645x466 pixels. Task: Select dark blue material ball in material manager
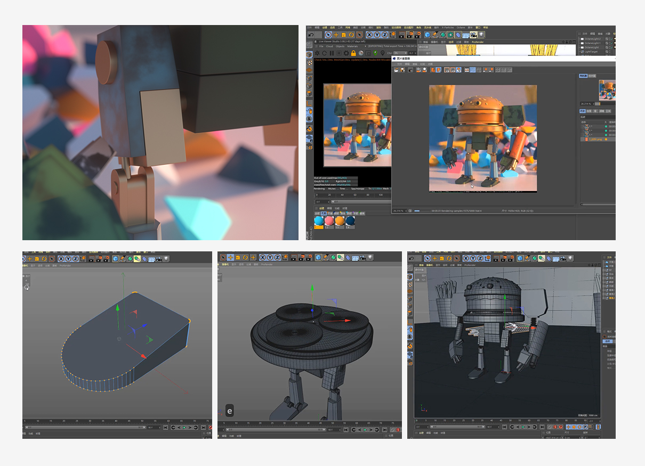[x=350, y=220]
